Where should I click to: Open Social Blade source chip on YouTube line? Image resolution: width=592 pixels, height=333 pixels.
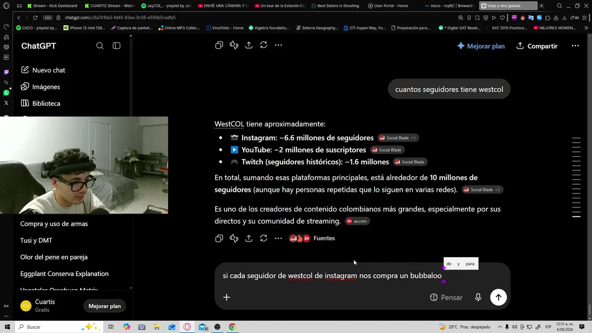click(x=387, y=150)
